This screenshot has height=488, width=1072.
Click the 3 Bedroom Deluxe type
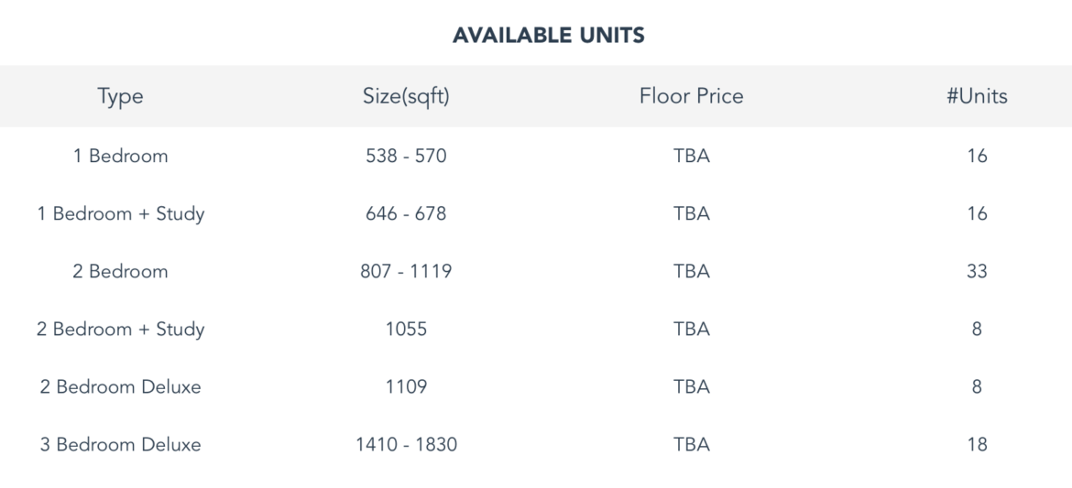click(x=120, y=445)
